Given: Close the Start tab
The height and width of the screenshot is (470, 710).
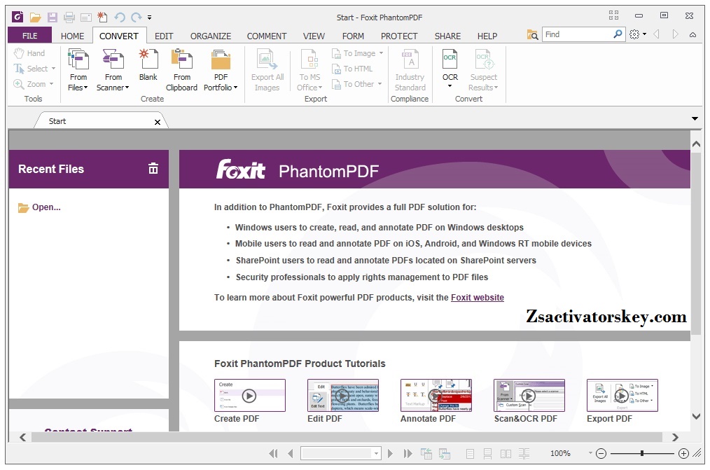Looking at the screenshot, I should tap(158, 122).
